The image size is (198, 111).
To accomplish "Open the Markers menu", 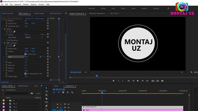I will (26, 4).
